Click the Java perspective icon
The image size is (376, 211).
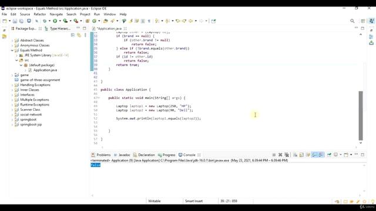click(x=372, y=21)
